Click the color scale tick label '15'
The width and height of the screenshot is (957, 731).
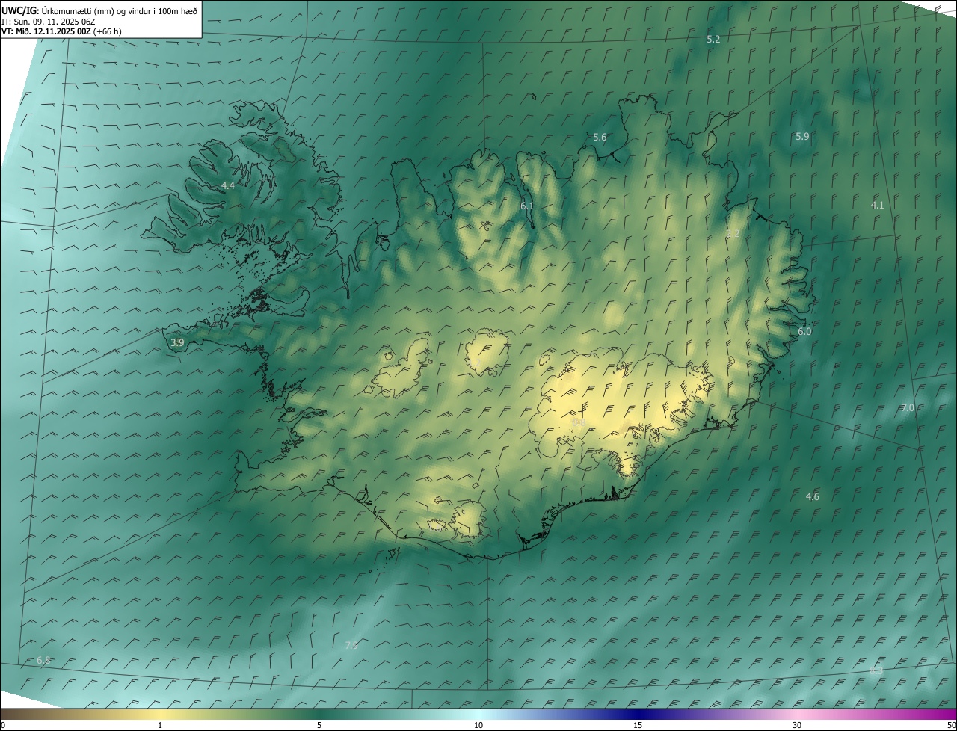[x=638, y=725]
